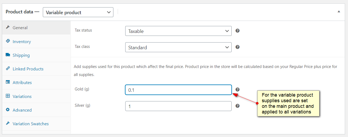The width and height of the screenshot is (348, 137).
Task: Click the Linked Products chain icon
Action: (x=8, y=68)
